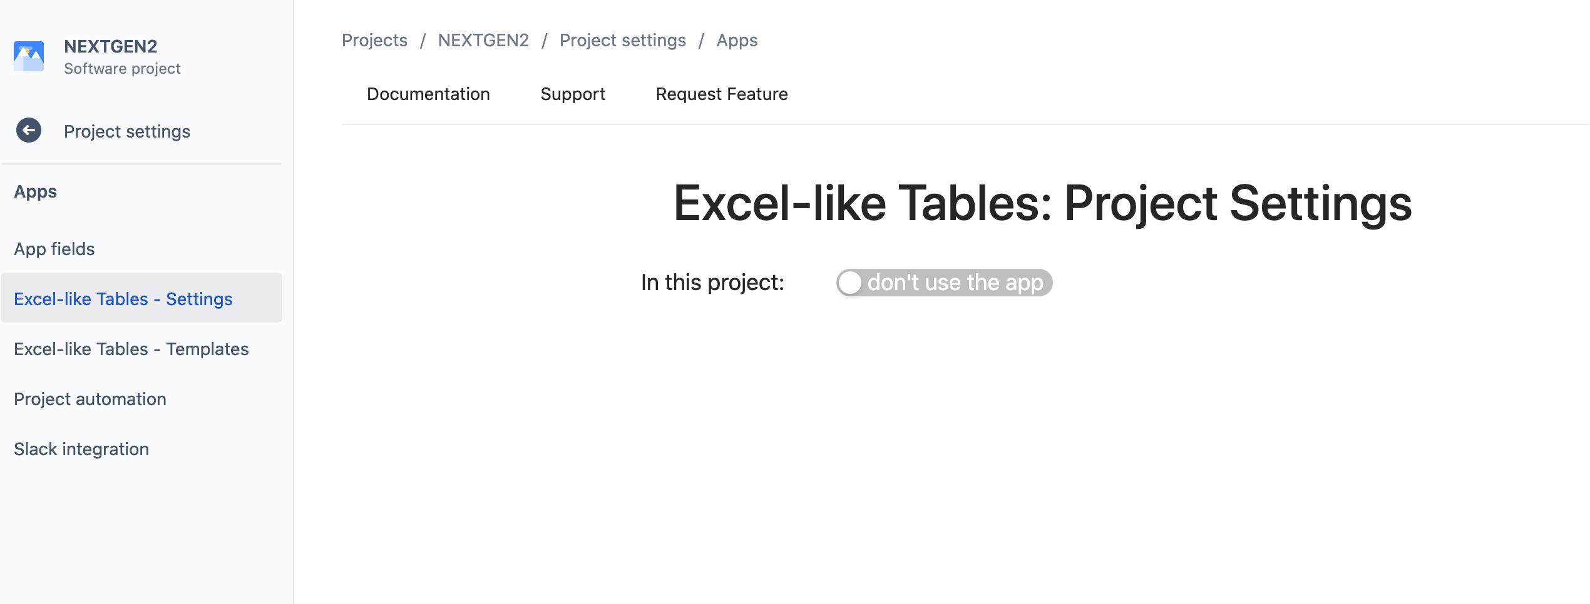The width and height of the screenshot is (1590, 604).
Task: Click the Apps section heading in sidebar
Action: click(x=36, y=191)
